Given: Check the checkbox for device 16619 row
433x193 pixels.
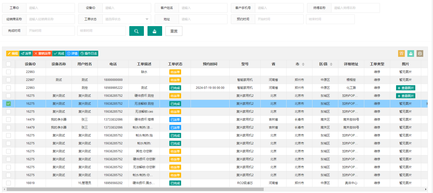Looking at the screenshot, I should pyautogui.click(x=8, y=183).
